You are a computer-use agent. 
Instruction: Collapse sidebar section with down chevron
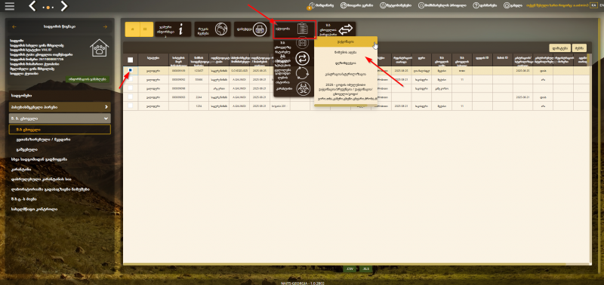click(x=60, y=118)
